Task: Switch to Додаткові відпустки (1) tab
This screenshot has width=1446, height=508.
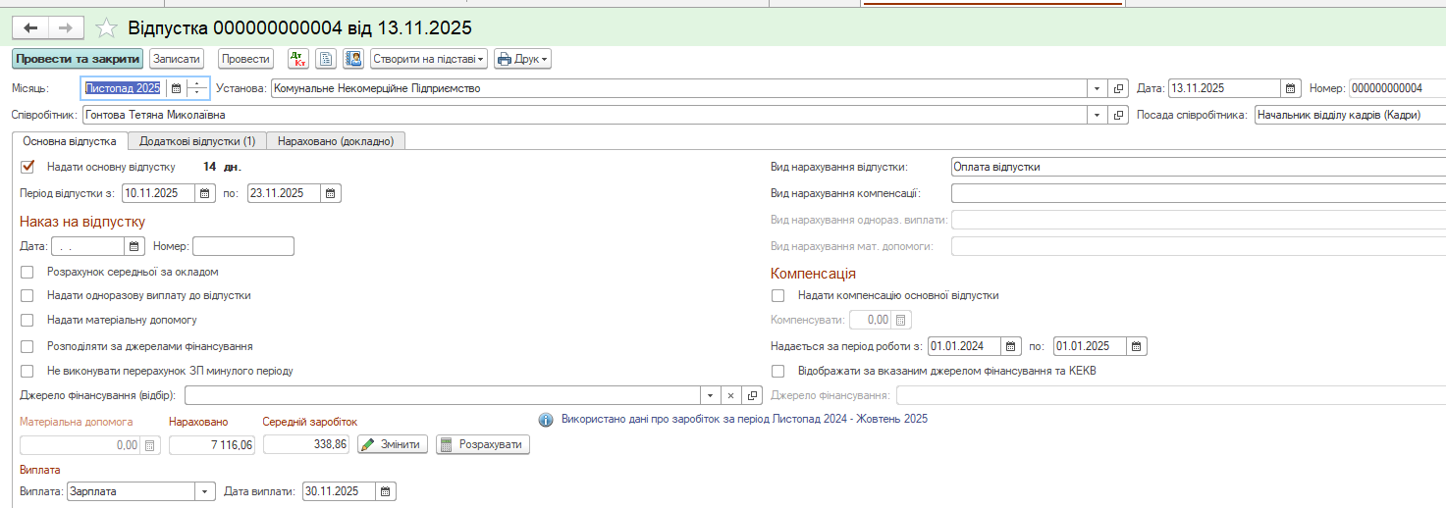Action: [x=197, y=141]
